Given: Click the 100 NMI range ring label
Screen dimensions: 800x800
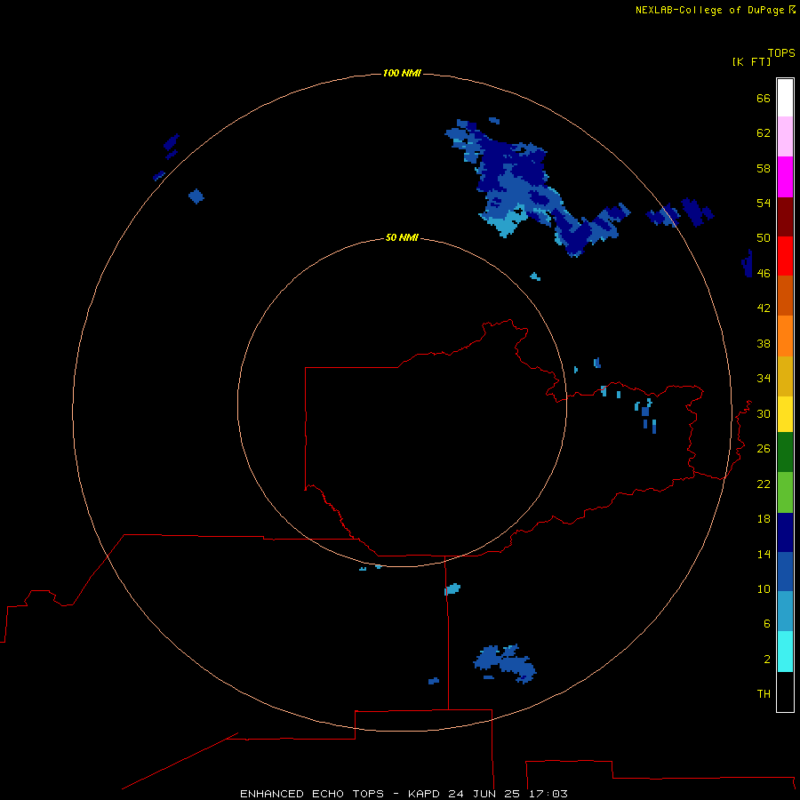Looking at the screenshot, I should [402, 73].
